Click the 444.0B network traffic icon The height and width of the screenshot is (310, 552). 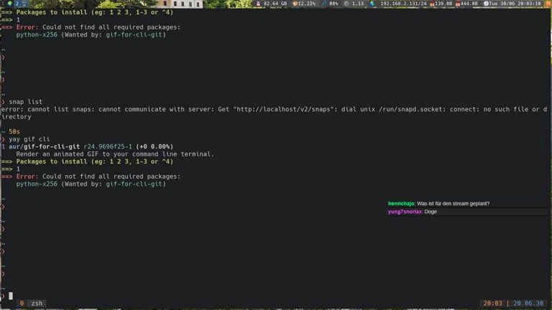click(457, 4)
